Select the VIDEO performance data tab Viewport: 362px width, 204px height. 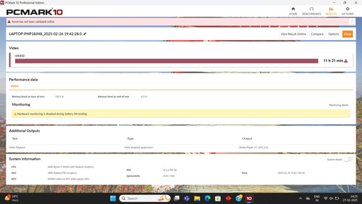[14, 86]
